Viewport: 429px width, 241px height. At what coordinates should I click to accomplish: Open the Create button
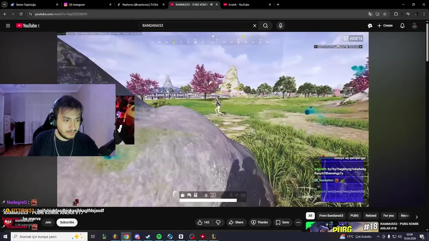point(385,25)
